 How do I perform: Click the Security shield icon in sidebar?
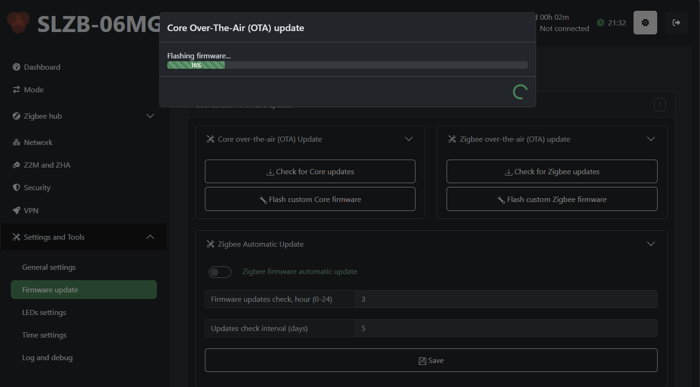pyautogui.click(x=16, y=187)
